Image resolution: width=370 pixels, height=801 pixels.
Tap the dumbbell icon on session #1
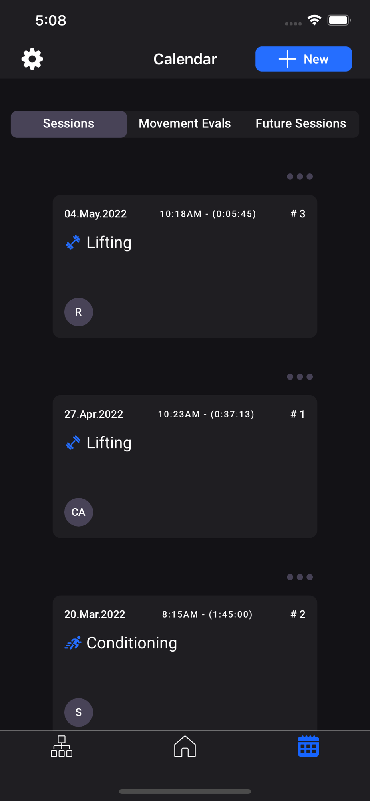pos(73,443)
